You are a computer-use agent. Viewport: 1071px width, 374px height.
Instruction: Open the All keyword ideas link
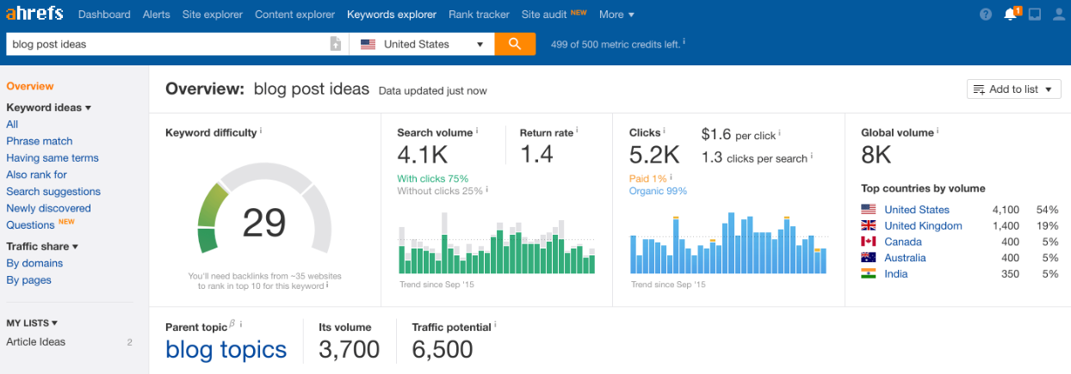pyautogui.click(x=12, y=124)
